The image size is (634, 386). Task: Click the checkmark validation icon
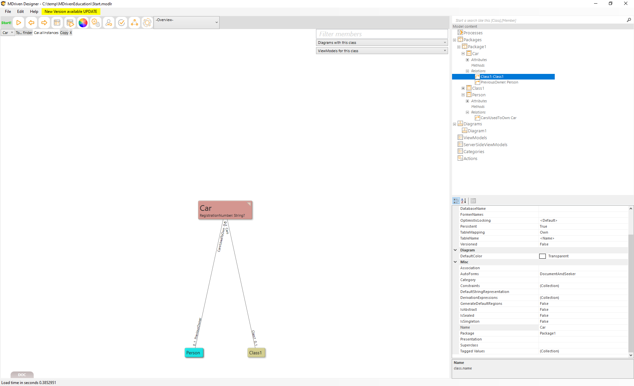[122, 23]
